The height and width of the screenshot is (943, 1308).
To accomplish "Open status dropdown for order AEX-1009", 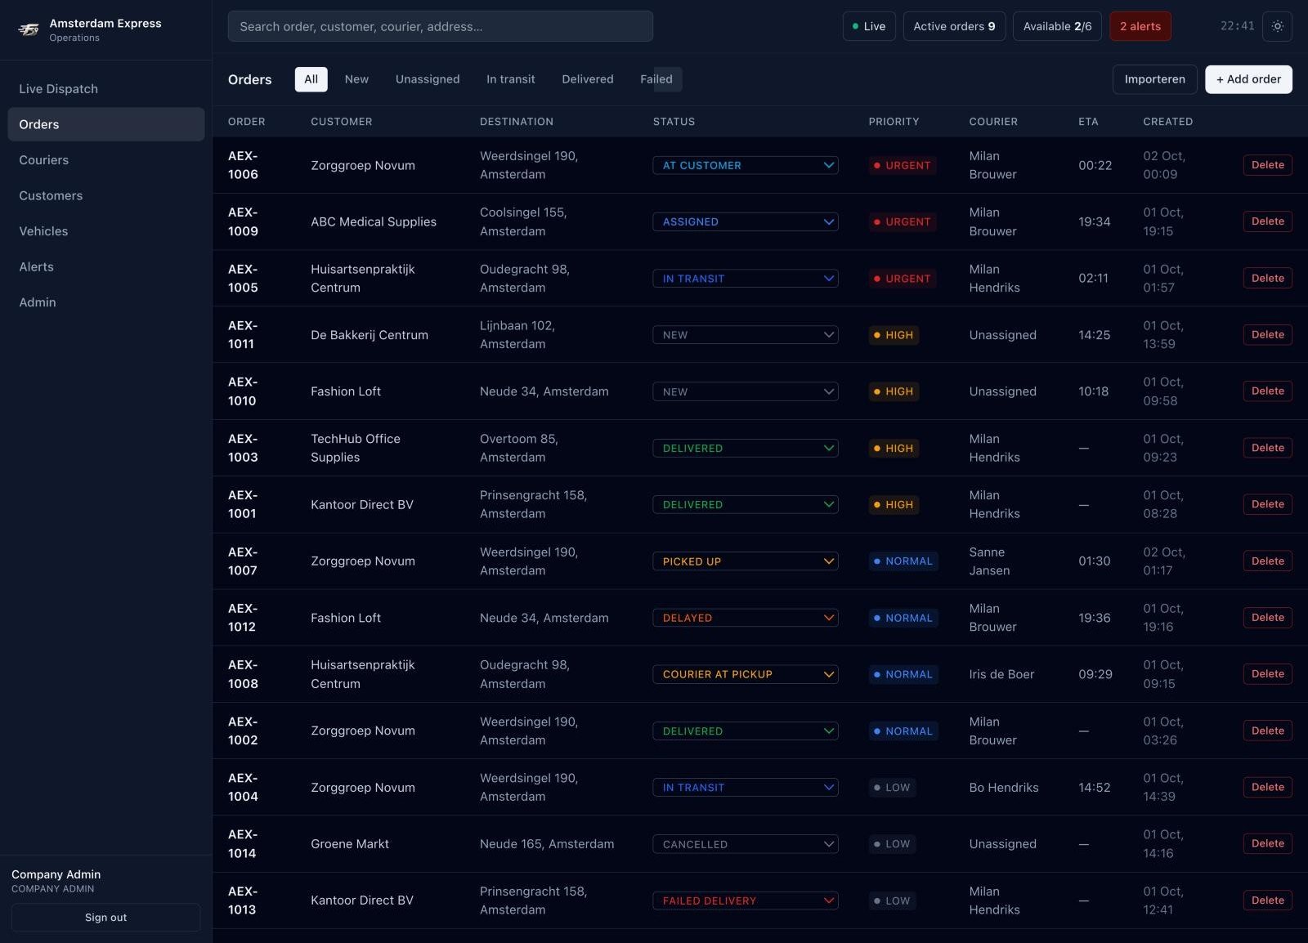I will point(745,221).
